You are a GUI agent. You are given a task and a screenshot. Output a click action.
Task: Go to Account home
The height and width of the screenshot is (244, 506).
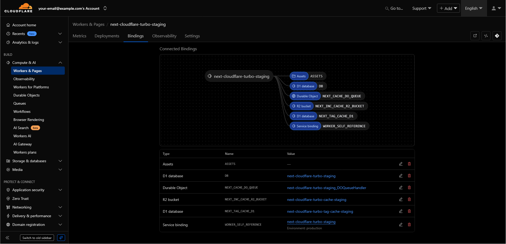[x=24, y=25]
